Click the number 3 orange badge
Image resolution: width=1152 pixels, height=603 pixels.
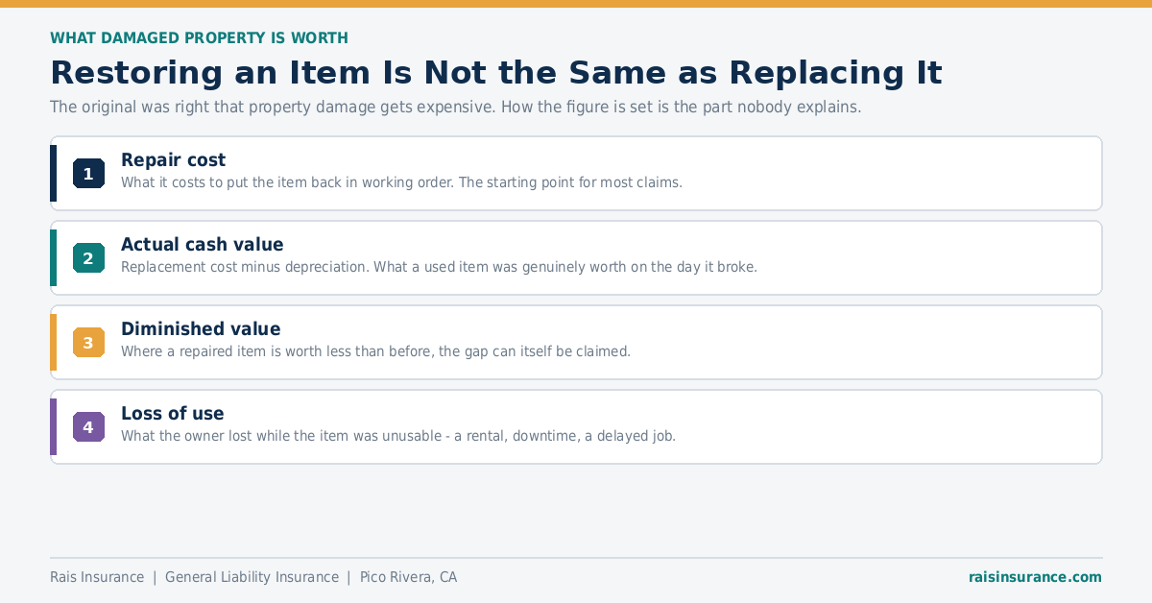coord(88,343)
